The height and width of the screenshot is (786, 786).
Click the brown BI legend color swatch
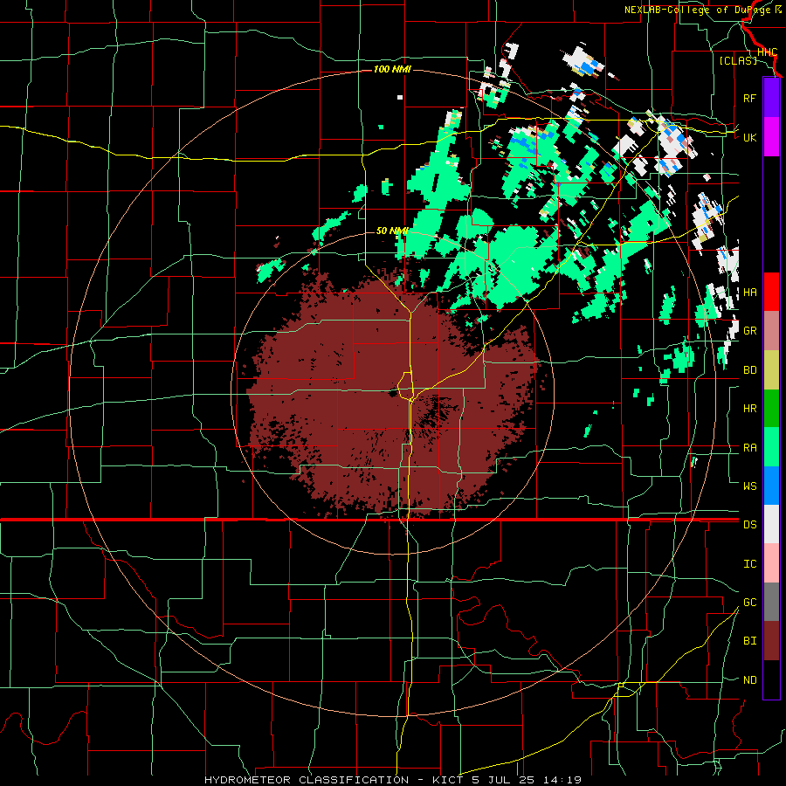(771, 641)
